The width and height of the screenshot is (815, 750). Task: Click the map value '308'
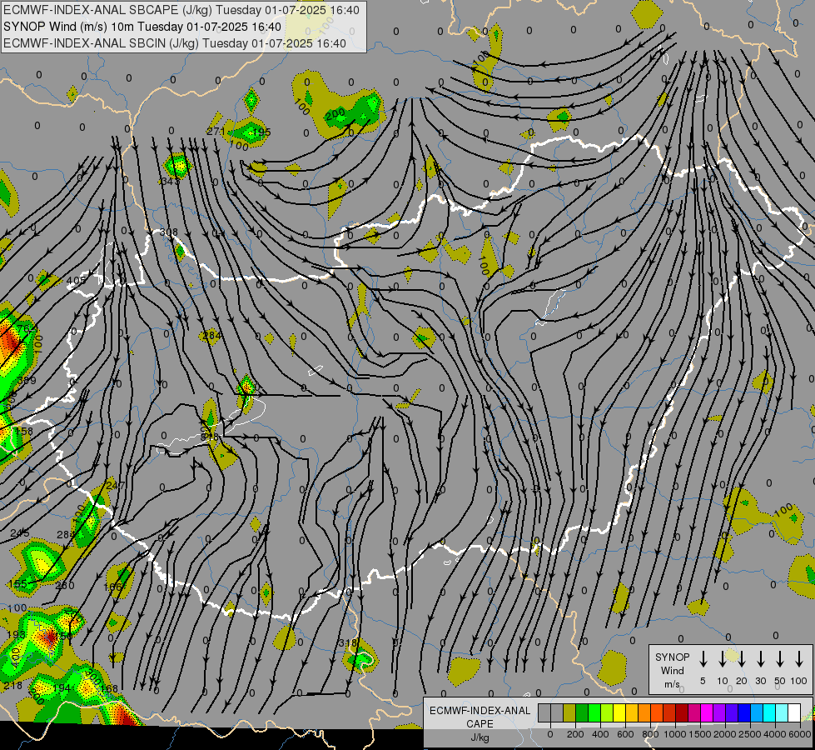click(169, 232)
